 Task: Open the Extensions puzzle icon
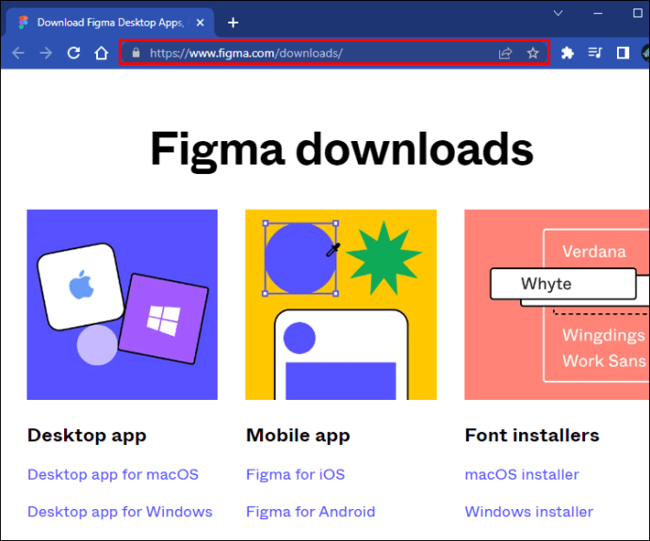tap(567, 54)
